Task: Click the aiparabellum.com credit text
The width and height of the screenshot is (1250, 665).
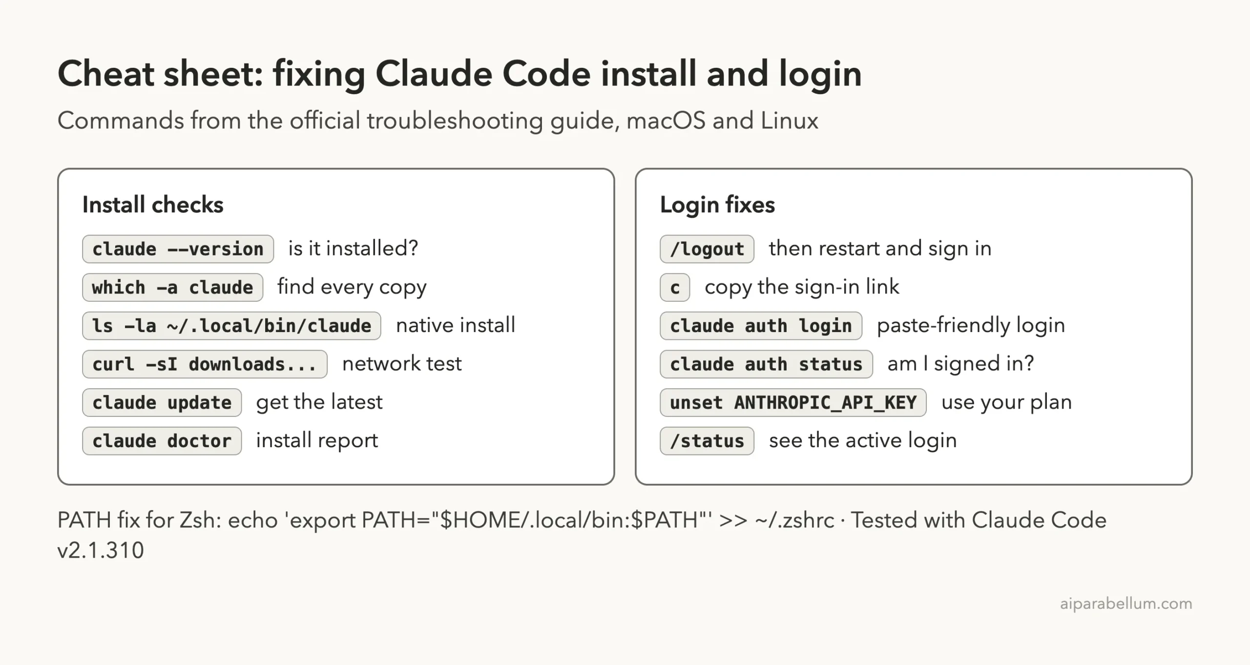Action: [1126, 604]
